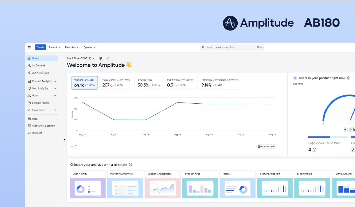Select the Page Views Per Session card
This screenshot has width=355, height=207.
pos(180,83)
